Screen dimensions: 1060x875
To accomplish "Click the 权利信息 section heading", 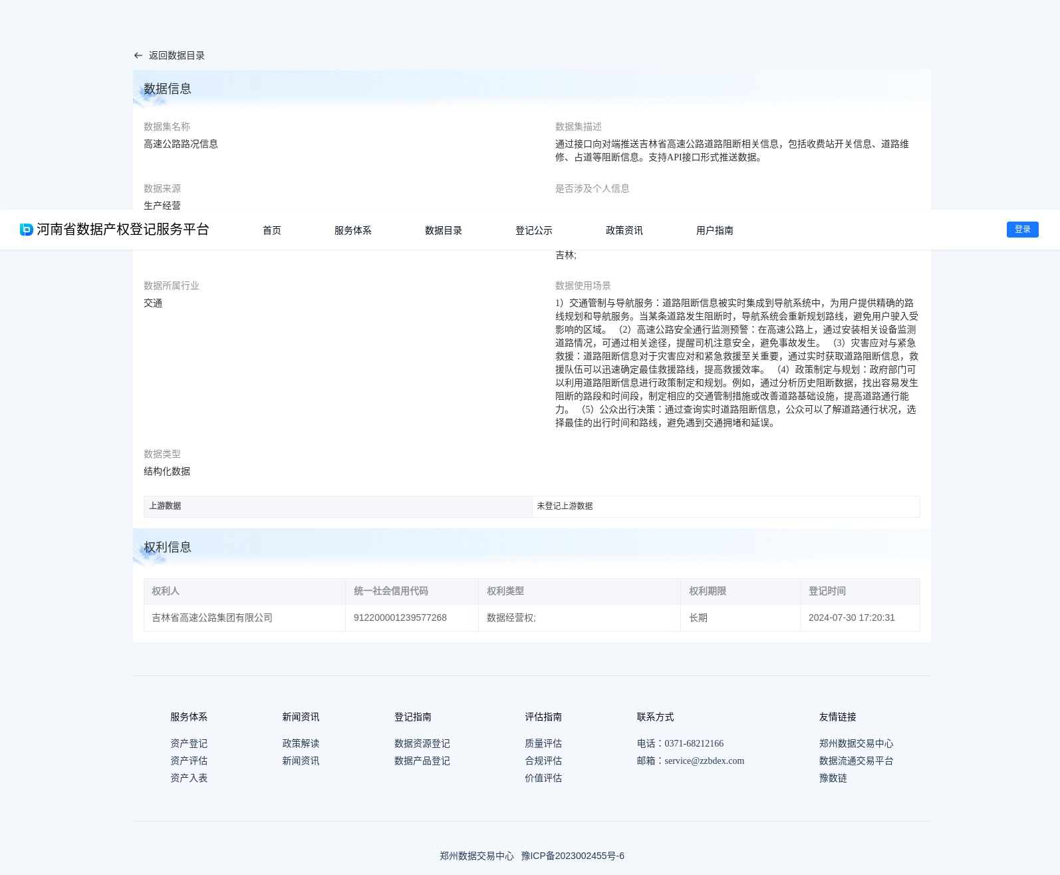I will 168,547.
